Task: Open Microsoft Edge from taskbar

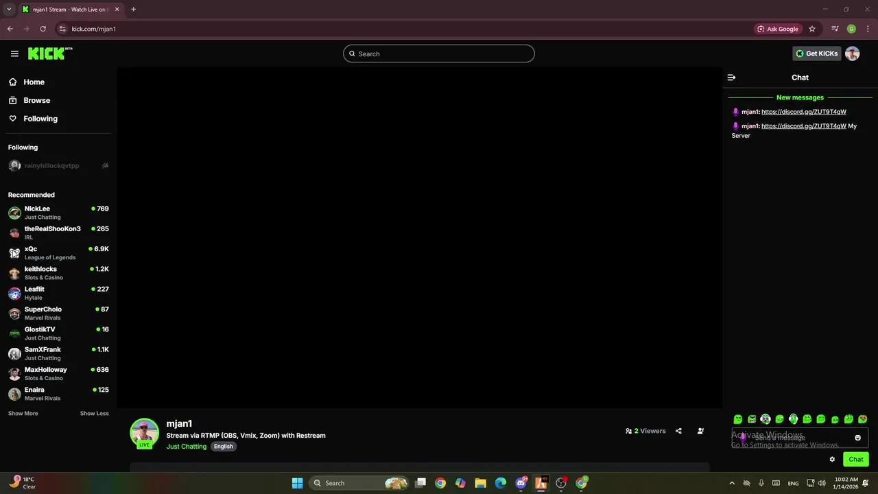Action: pyautogui.click(x=501, y=483)
